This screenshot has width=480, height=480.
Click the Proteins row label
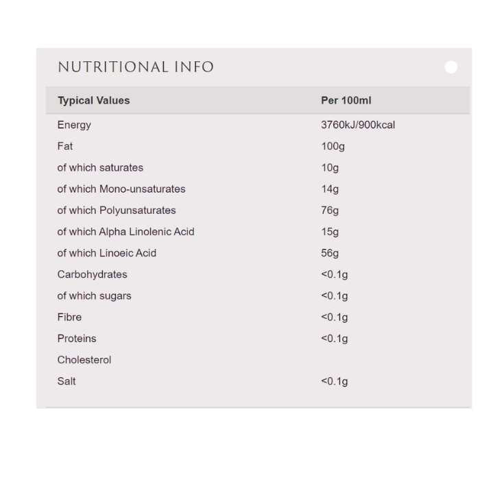click(x=77, y=338)
